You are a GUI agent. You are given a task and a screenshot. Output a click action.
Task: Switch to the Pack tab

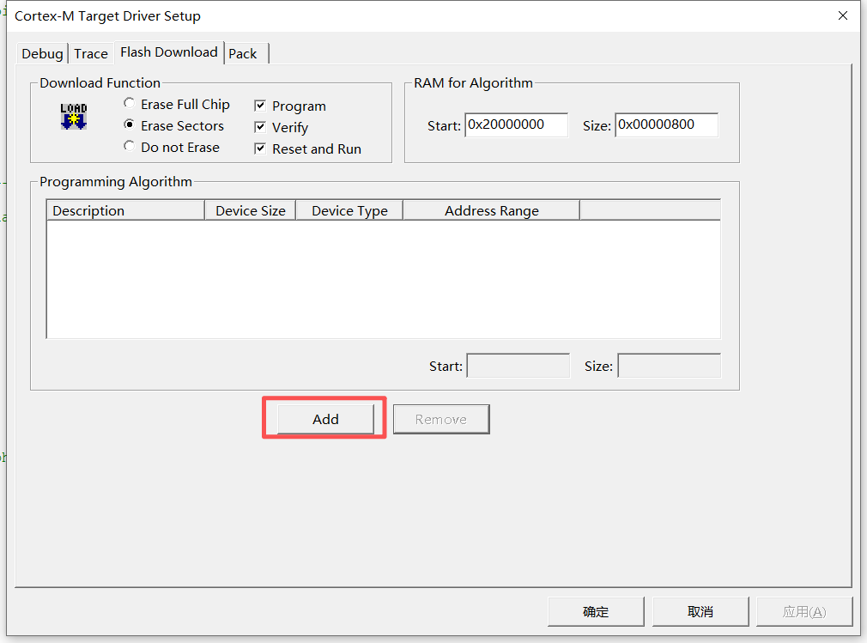pos(241,53)
